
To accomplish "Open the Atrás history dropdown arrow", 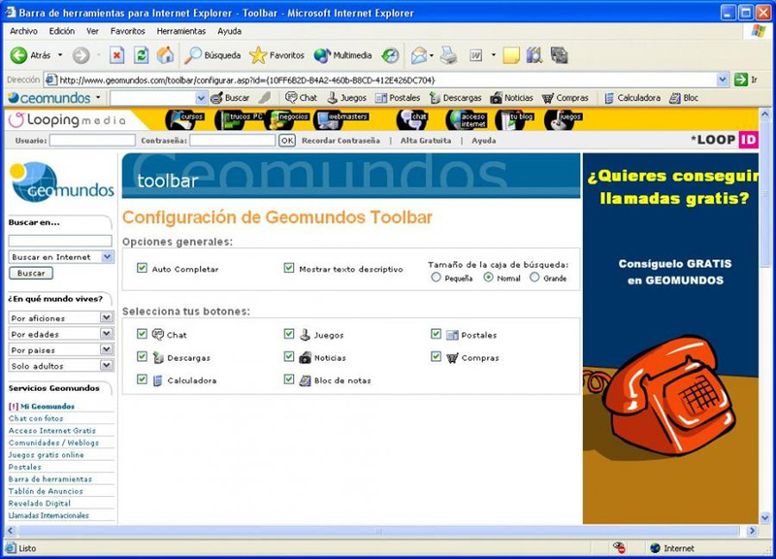I will pos(60,55).
